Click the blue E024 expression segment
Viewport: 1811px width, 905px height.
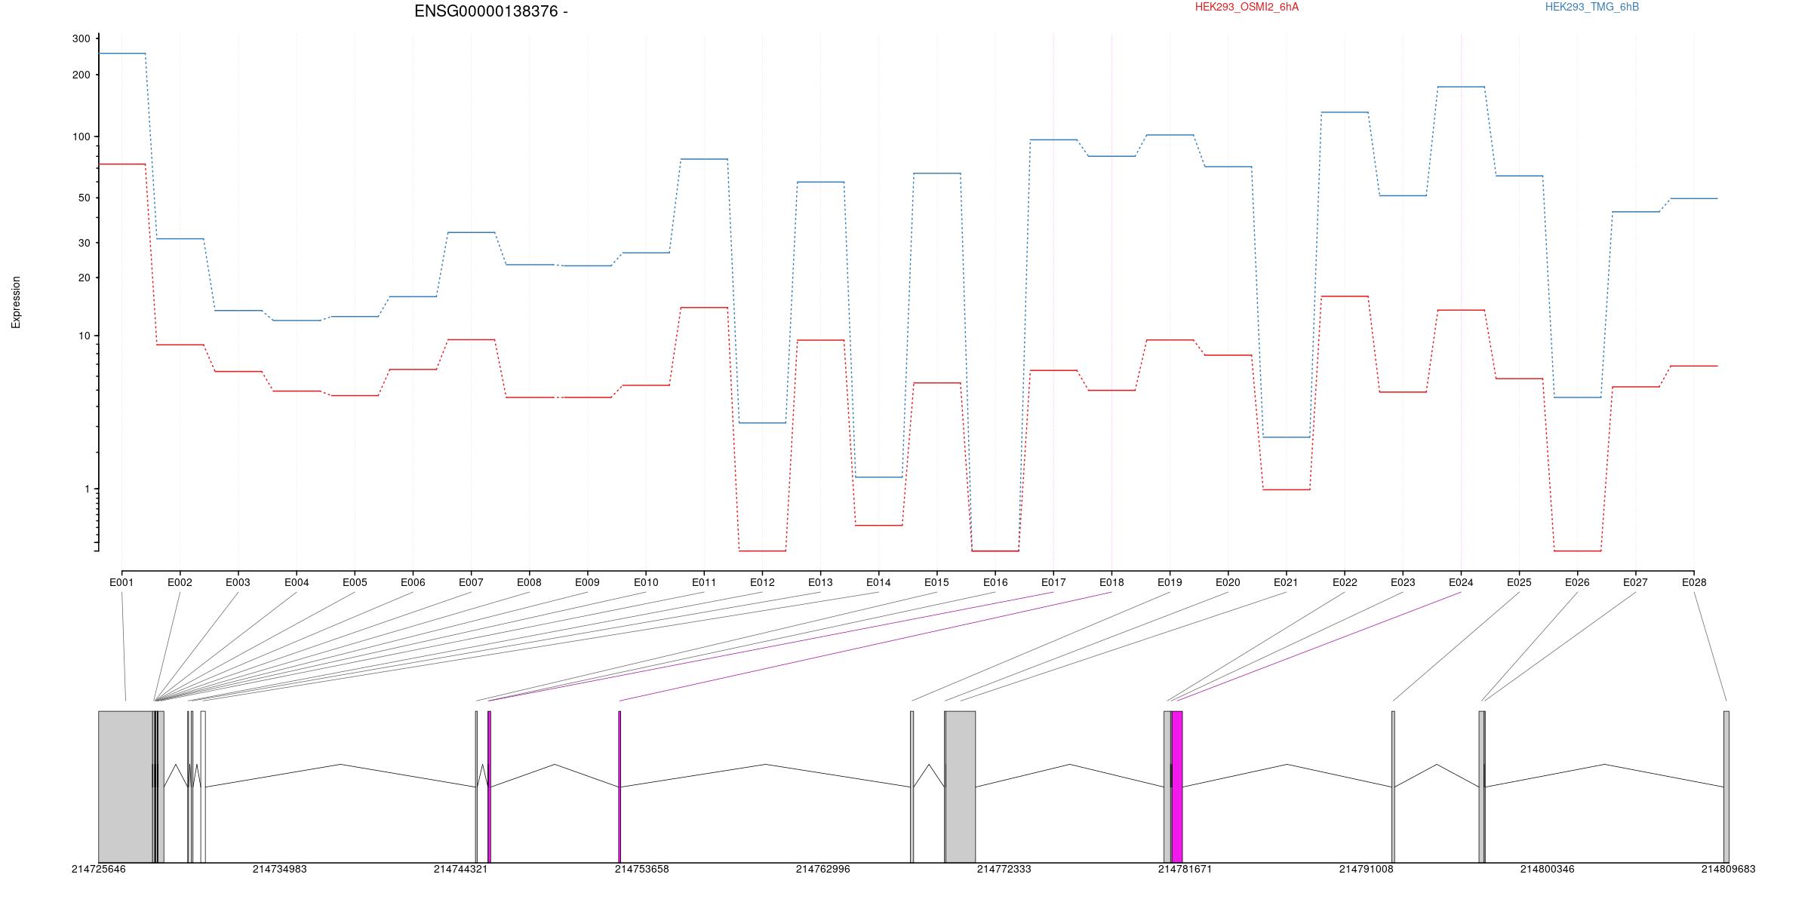click(1461, 87)
